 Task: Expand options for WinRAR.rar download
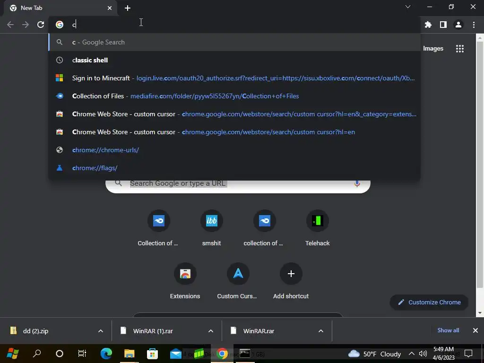click(x=321, y=331)
